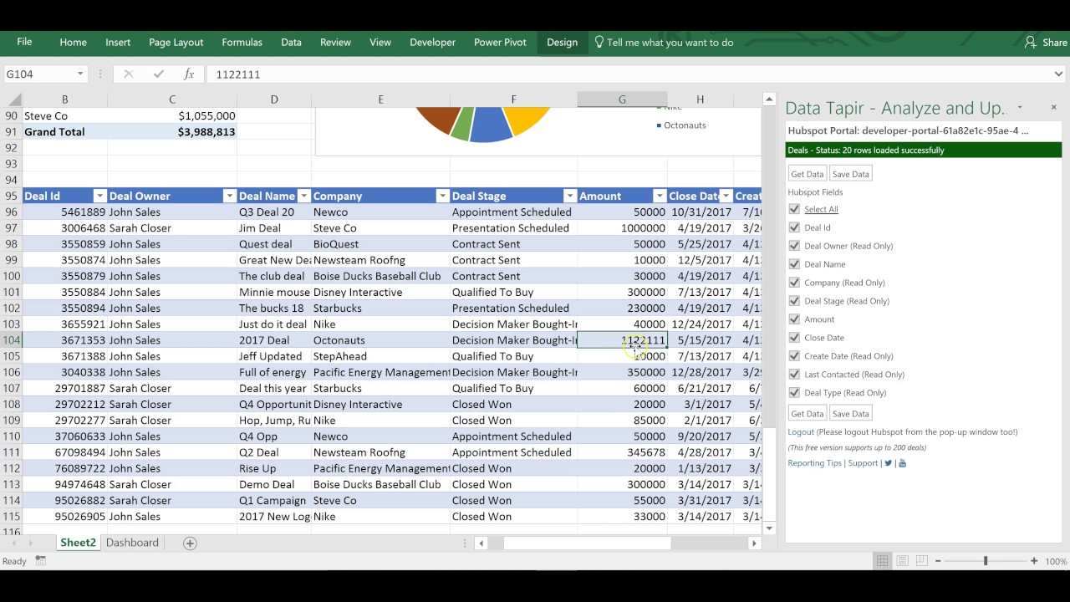Switch to the Home ribbon tab
This screenshot has height=602, width=1070.
73,42
